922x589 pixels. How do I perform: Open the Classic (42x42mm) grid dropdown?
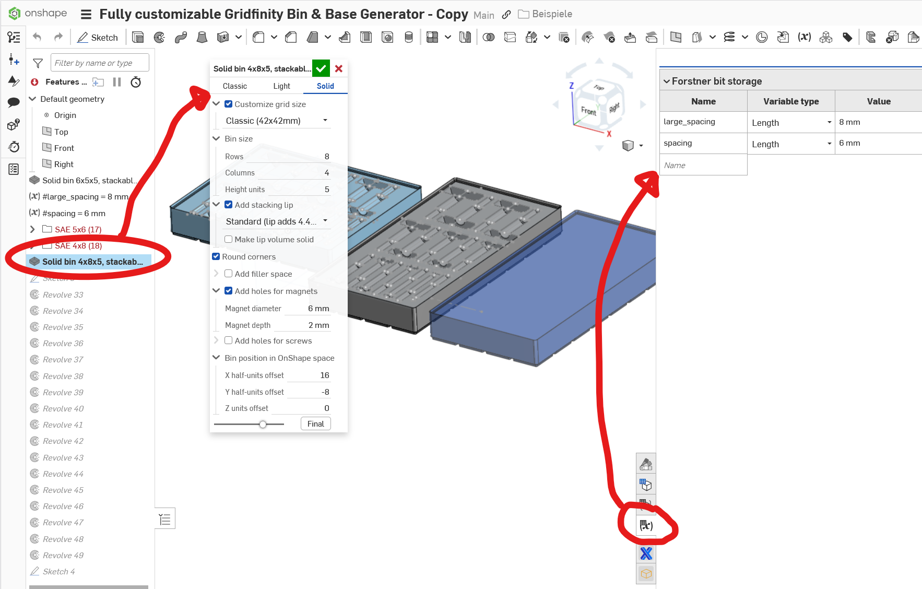(x=277, y=121)
